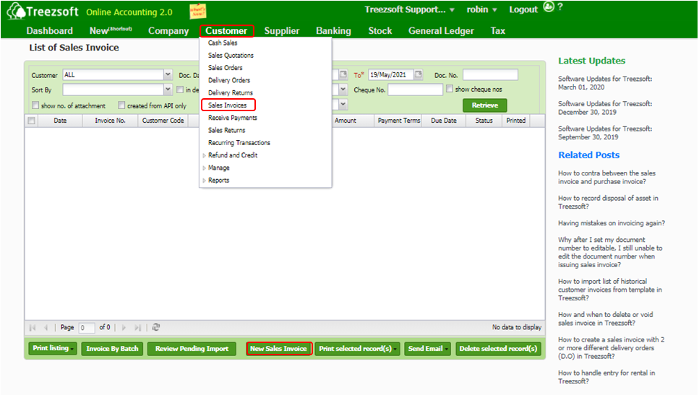Click Delete selected record(s) button

(x=498, y=348)
